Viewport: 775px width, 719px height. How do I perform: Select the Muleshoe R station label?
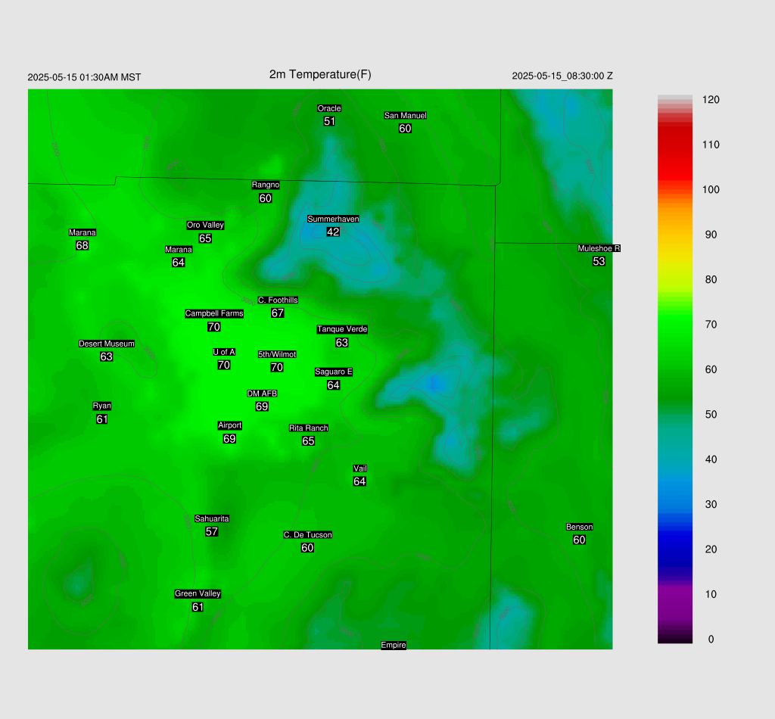point(599,248)
